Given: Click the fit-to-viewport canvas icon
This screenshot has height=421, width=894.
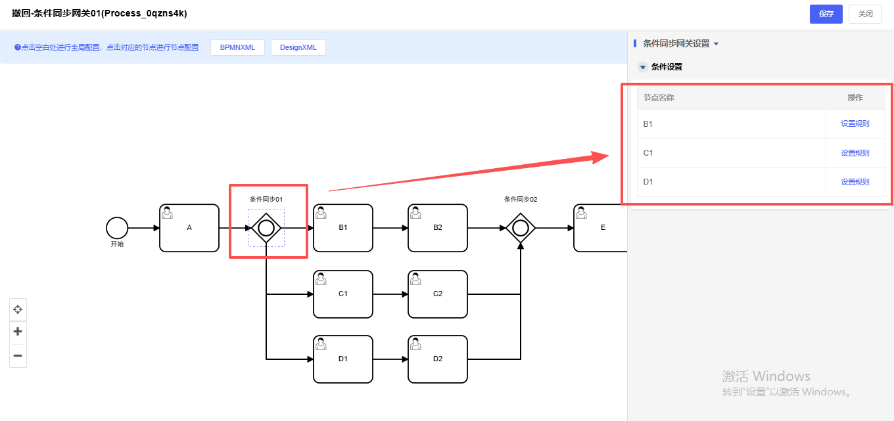Looking at the screenshot, I should pyautogui.click(x=18, y=309).
